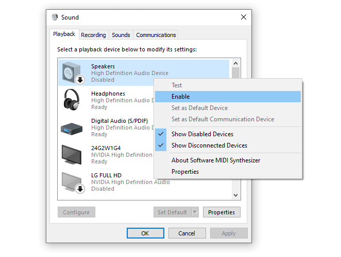Click the 24G2W1G4 monitor icon

coord(72,155)
